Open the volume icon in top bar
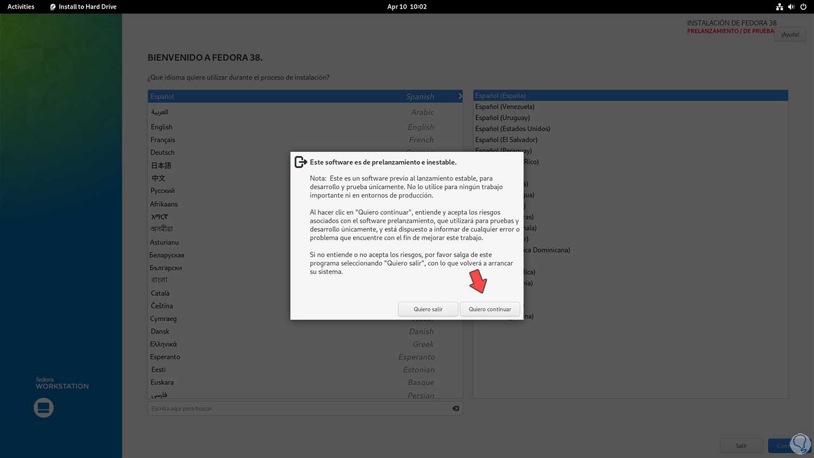 point(791,7)
